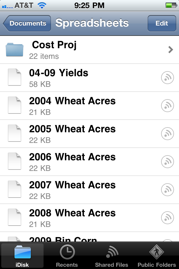Select the 2008 Wheat Acres file

click(72, 218)
